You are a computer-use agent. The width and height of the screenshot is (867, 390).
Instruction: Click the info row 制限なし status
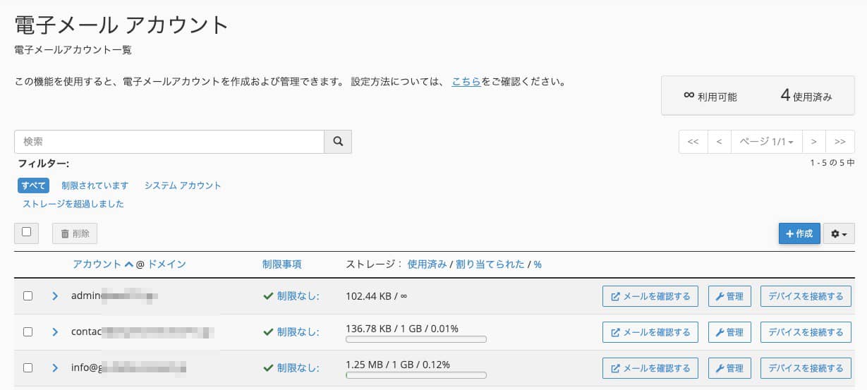click(x=291, y=367)
